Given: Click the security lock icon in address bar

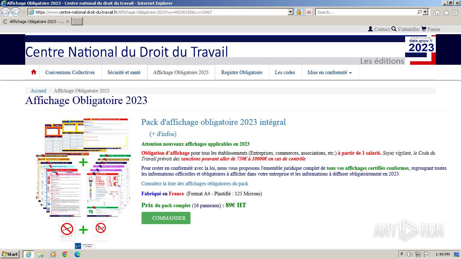Looking at the screenshot, I should tap(299, 12).
